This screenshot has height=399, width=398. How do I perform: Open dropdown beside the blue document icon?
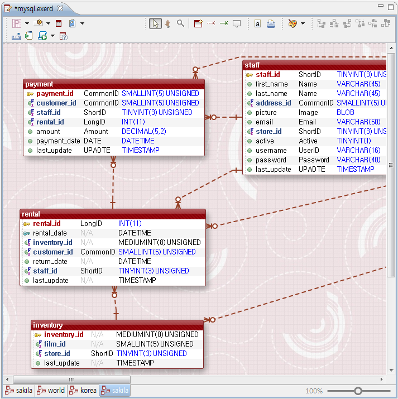click(82, 23)
